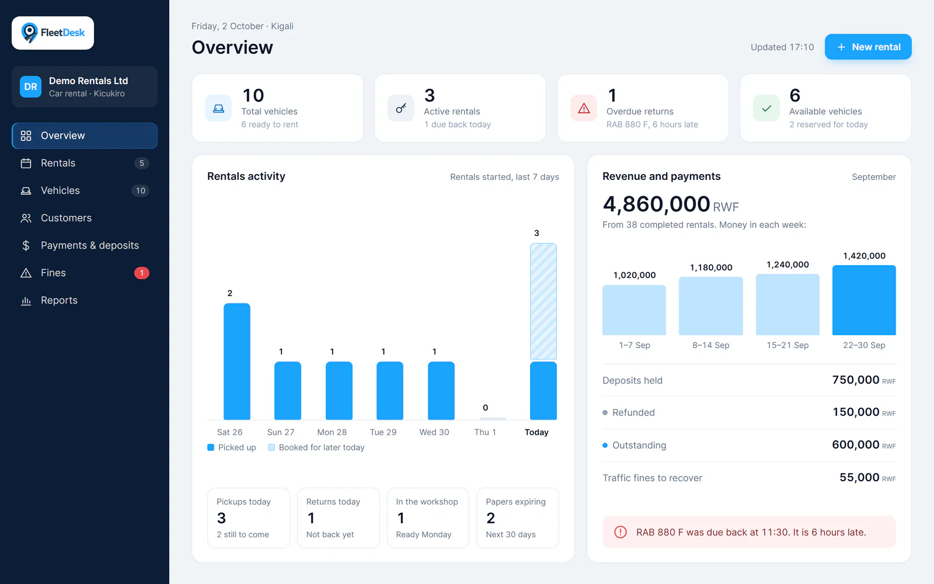Screen dimensions: 934x584
Task: Select the 22–30 Sep revenue bar
Action: [x=864, y=300]
